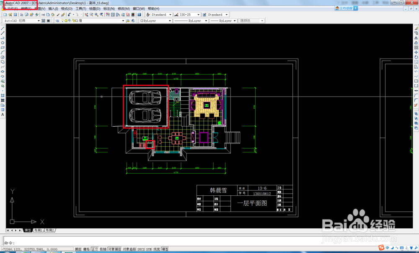
Task: Toggle 栅格 grid display in status bar
Action: [x=86, y=249]
